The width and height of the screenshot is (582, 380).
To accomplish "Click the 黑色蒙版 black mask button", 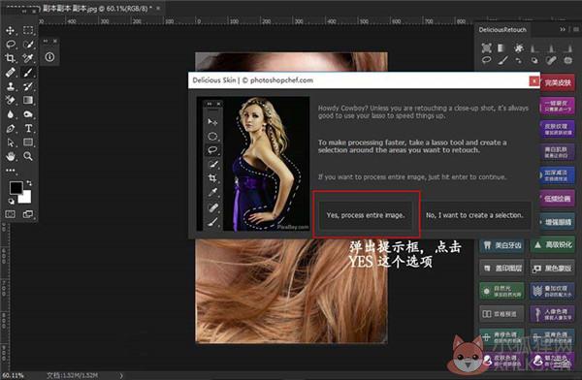I will [x=553, y=269].
